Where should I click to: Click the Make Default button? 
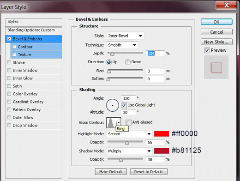click(x=111, y=172)
